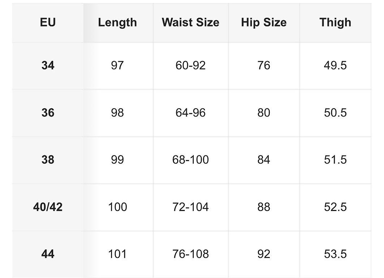Click the Length column header
Viewport: 384px width, 278px height.
tap(117, 22)
